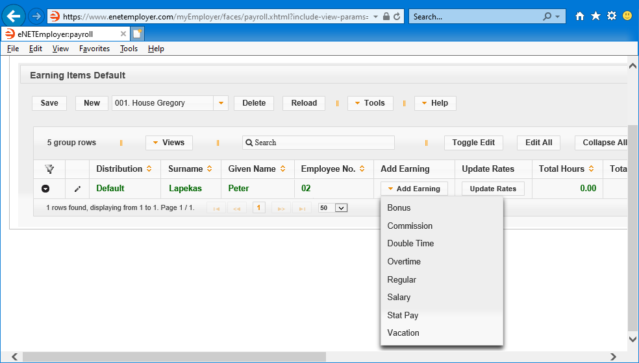Click the refresh icon in address bar
The image size is (639, 363).
click(x=397, y=16)
